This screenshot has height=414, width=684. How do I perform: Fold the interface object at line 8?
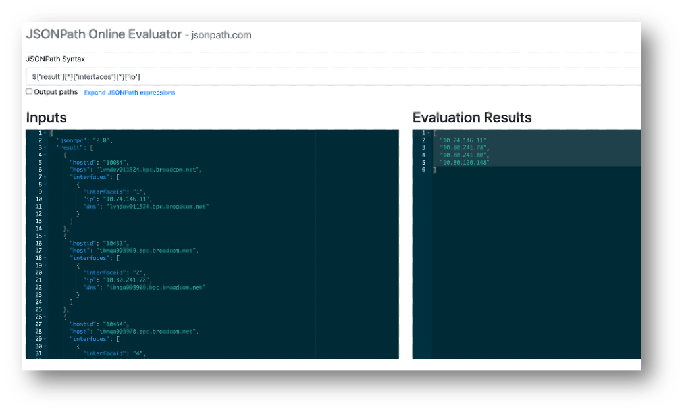(x=45, y=184)
